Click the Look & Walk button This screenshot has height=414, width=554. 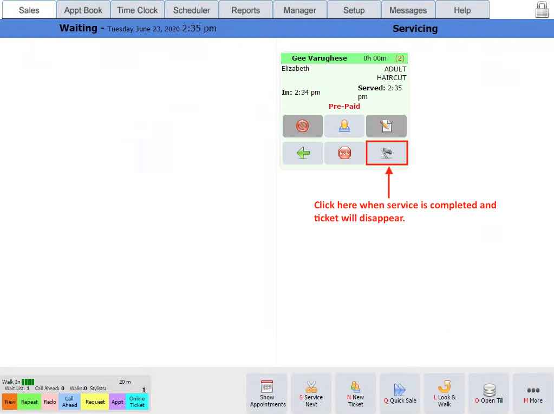tap(445, 393)
